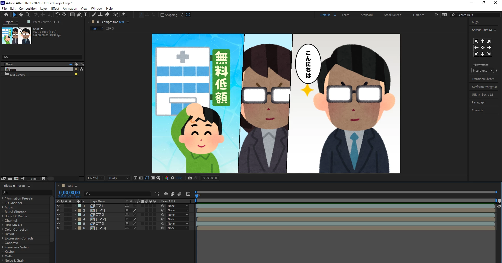Open the Half resolution dropdown
The image size is (502, 263).
coord(119,178)
